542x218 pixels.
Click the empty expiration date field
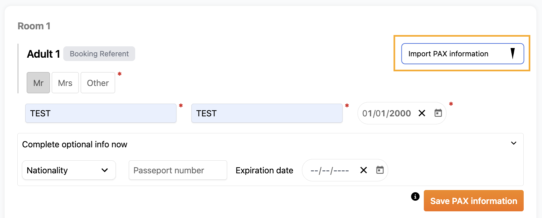[330, 171]
